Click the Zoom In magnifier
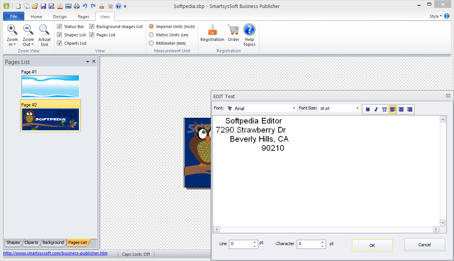454x261 pixels. [x=12, y=30]
